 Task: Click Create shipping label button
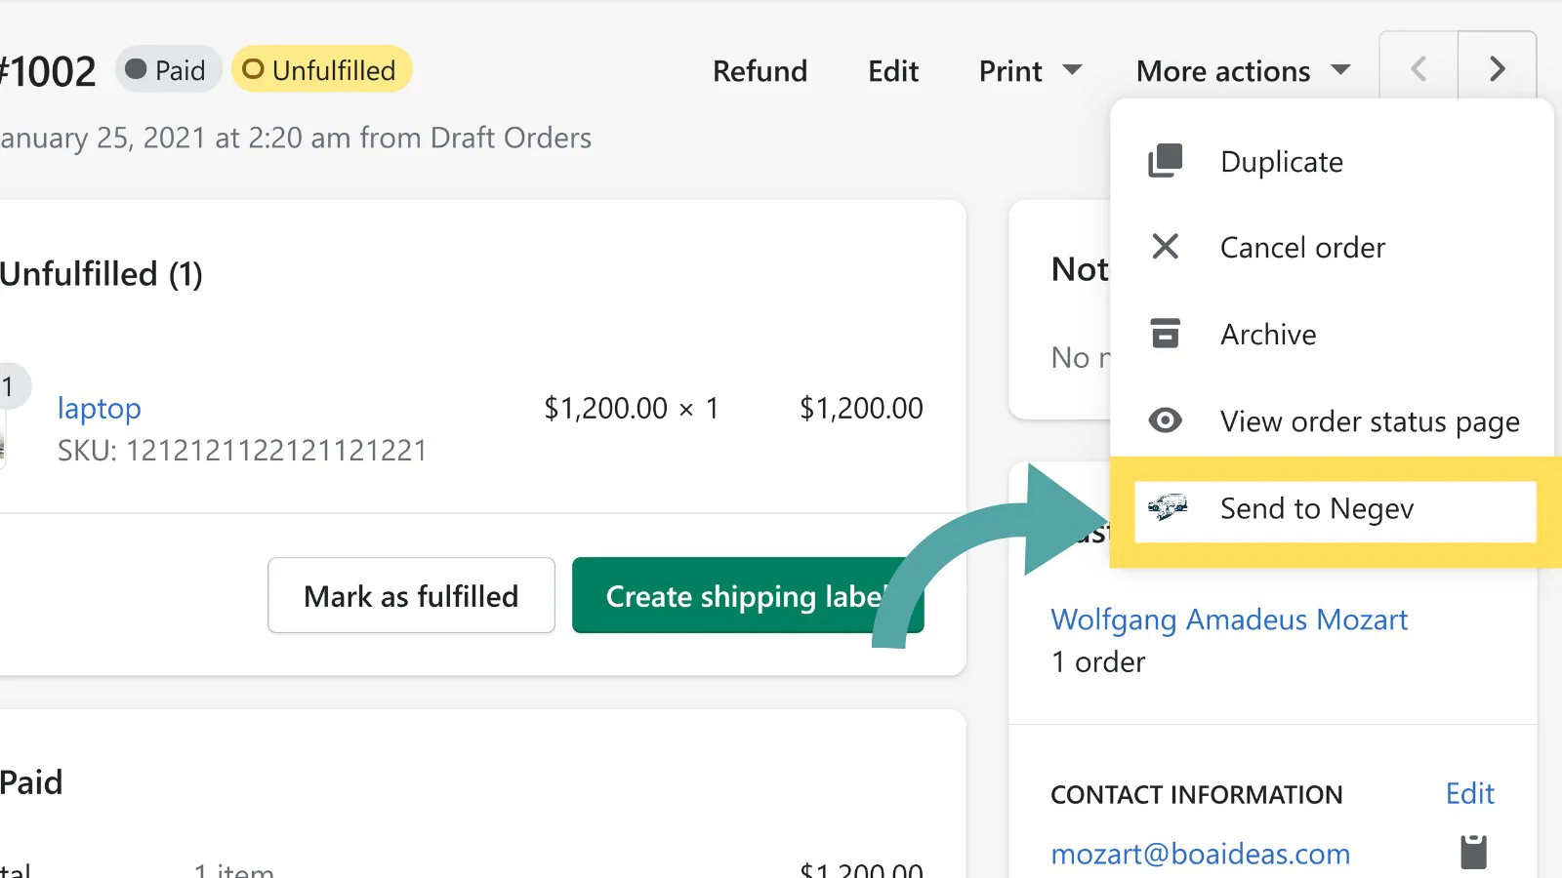click(746, 596)
